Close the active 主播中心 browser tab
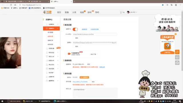This screenshot has height=103, width=183. coord(71,1)
